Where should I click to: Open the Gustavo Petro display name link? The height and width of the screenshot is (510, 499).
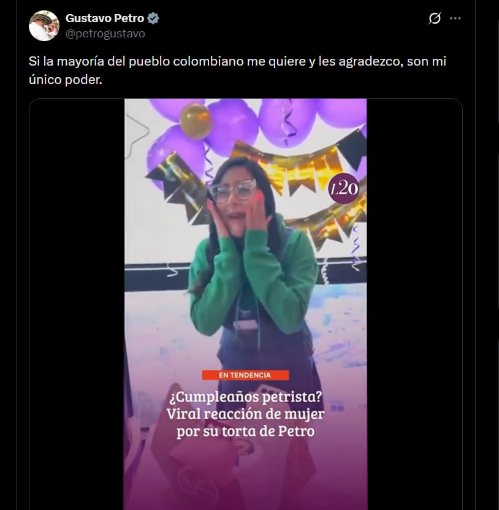[104, 18]
